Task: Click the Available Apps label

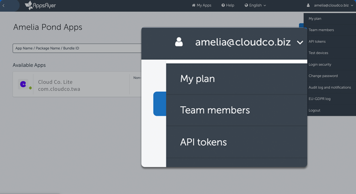Action: click(29, 65)
